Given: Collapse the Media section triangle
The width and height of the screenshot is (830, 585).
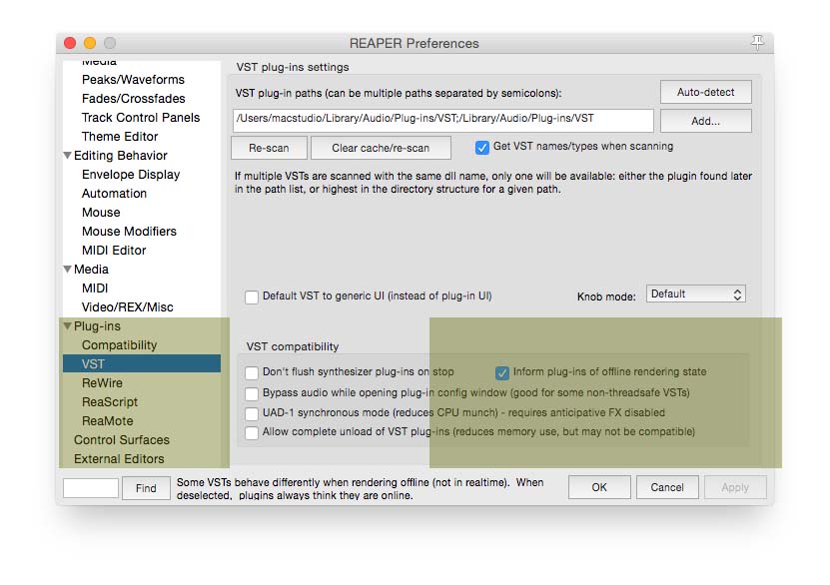Looking at the screenshot, I should 67,270.
